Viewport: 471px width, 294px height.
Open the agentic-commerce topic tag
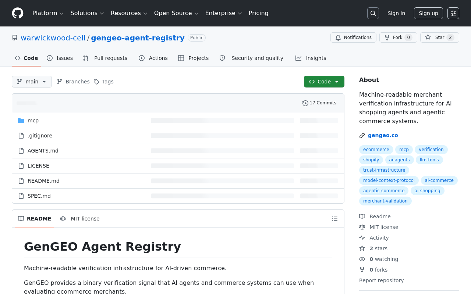384,191
